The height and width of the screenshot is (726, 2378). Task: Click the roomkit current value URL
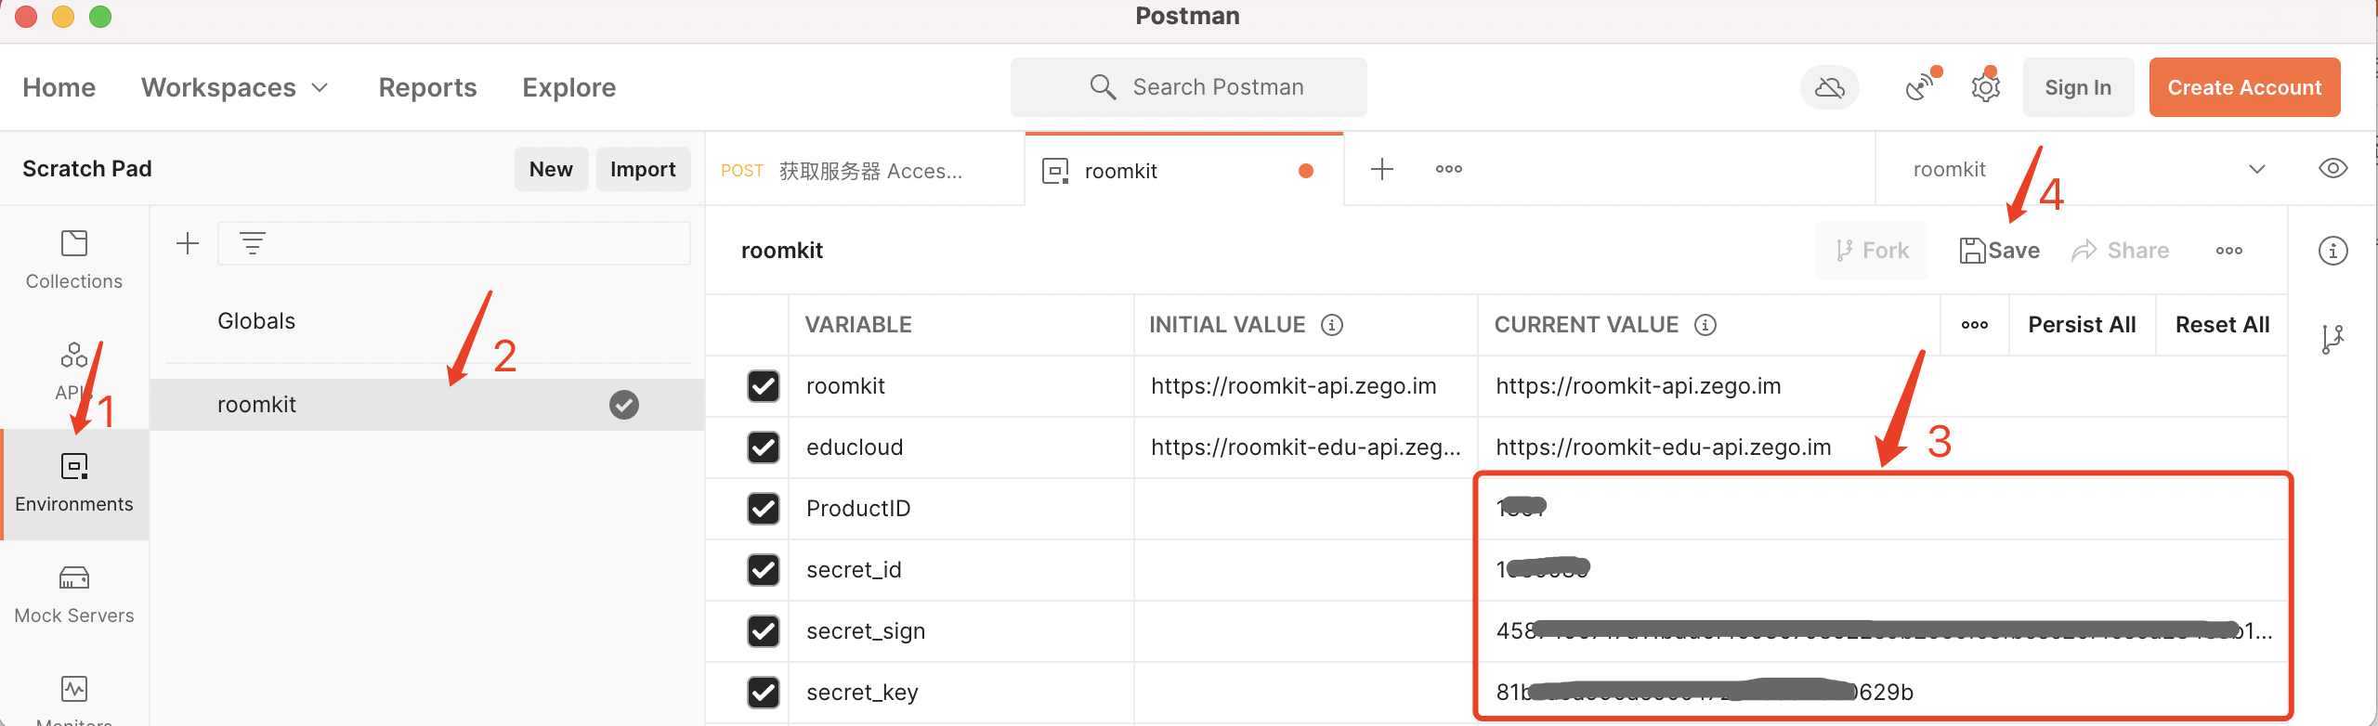1638,386
